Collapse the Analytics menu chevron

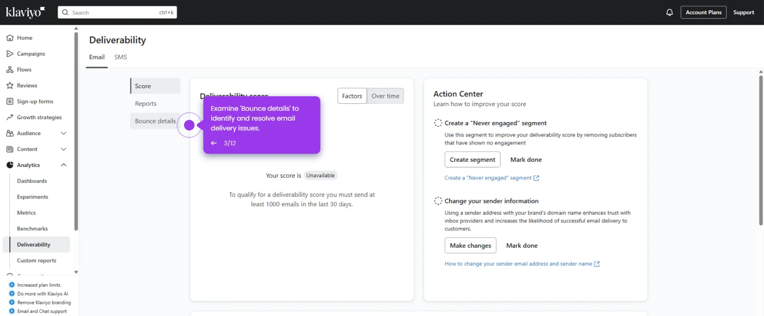64,165
